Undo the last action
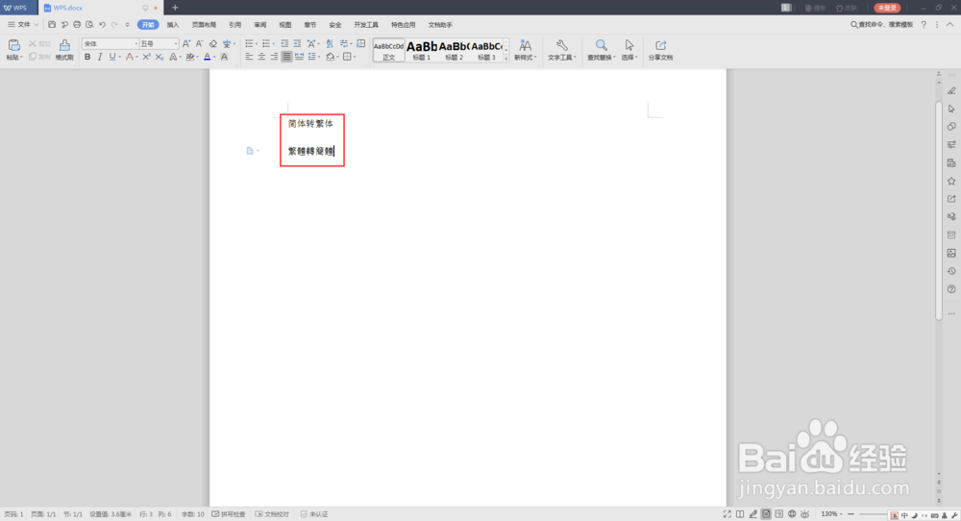961x521 pixels. click(103, 25)
